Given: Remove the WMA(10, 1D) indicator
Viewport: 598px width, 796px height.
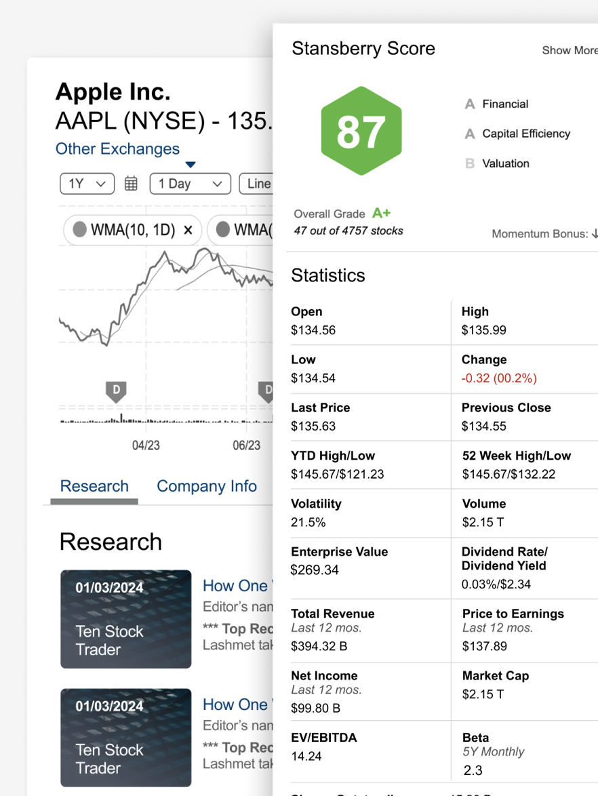Looking at the screenshot, I should click(188, 230).
